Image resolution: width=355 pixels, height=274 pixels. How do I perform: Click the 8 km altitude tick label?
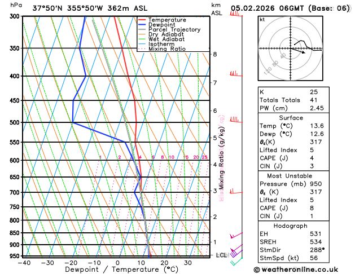pos(215,54)
